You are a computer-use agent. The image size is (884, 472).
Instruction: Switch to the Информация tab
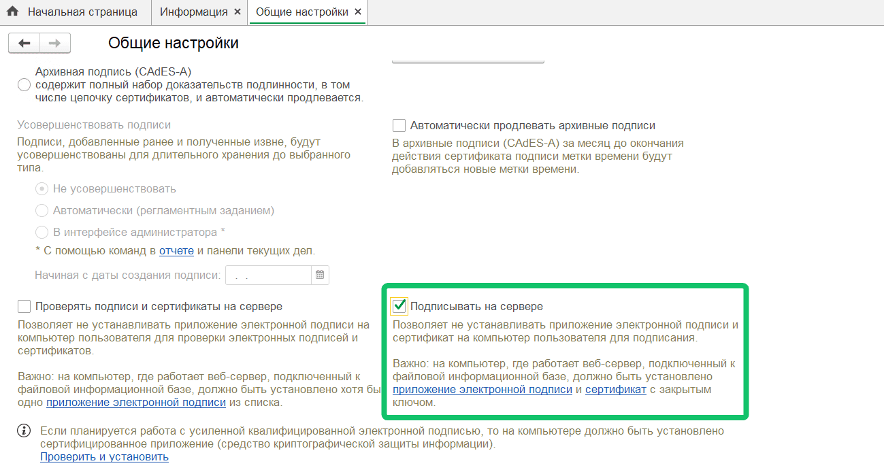pyautogui.click(x=194, y=12)
